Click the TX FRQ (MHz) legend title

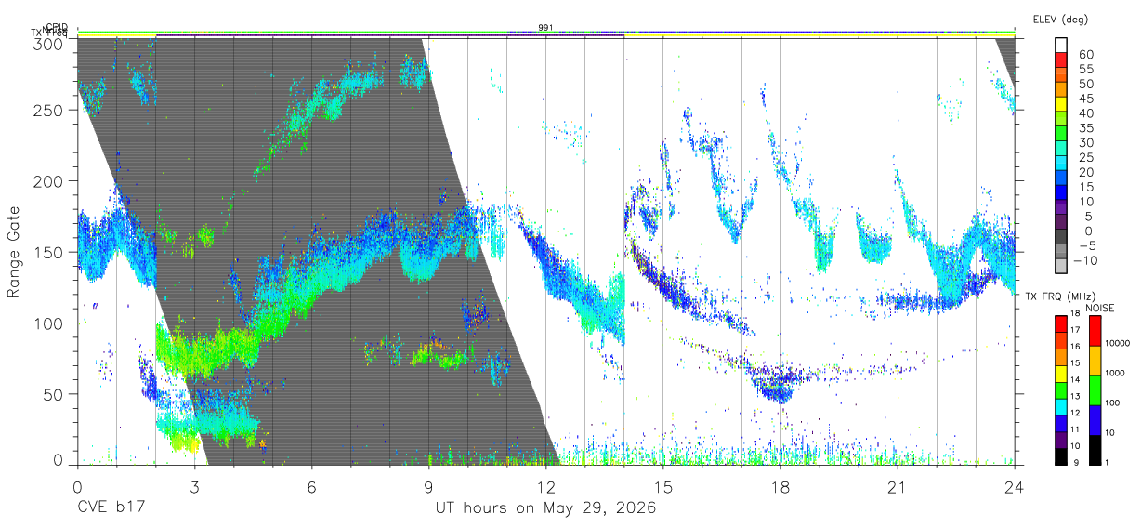click(1061, 296)
